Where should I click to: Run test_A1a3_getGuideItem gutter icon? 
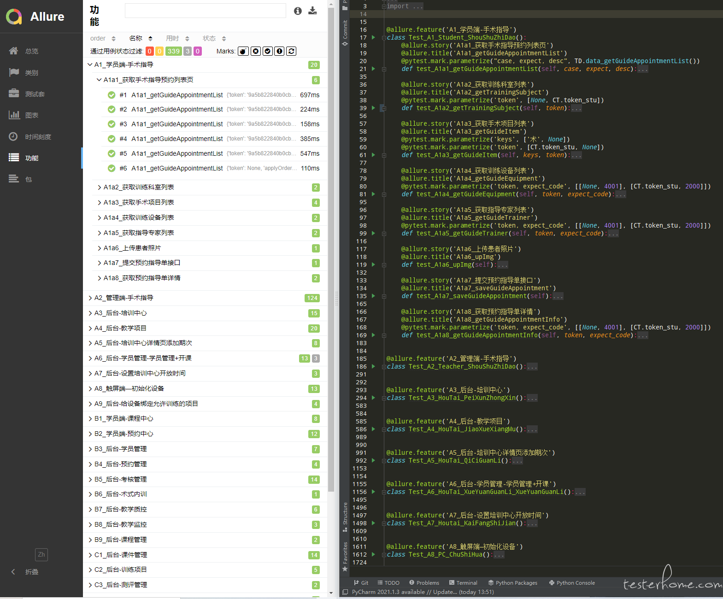(x=373, y=155)
